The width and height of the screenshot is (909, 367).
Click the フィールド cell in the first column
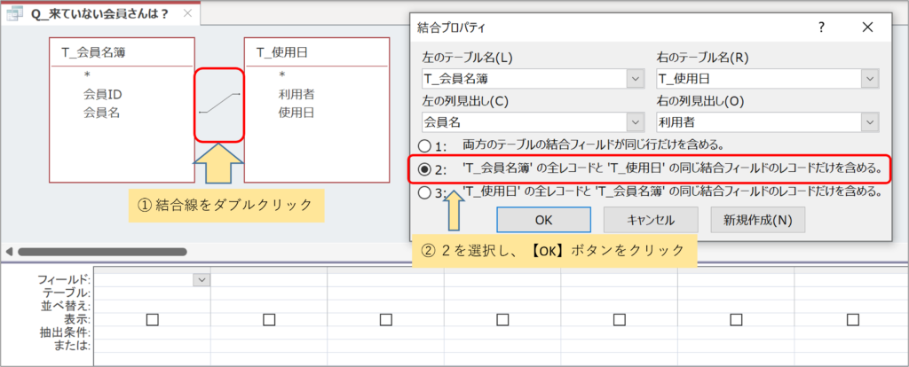pyautogui.click(x=152, y=279)
